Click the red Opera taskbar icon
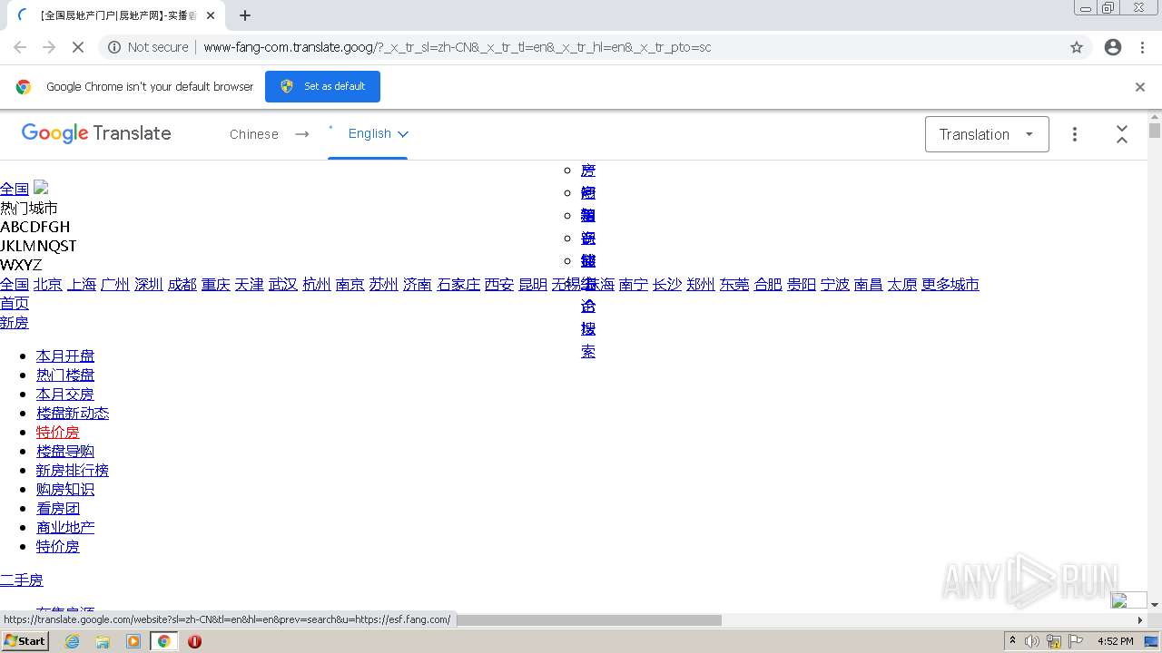Viewport: 1162px width, 653px height. click(194, 641)
